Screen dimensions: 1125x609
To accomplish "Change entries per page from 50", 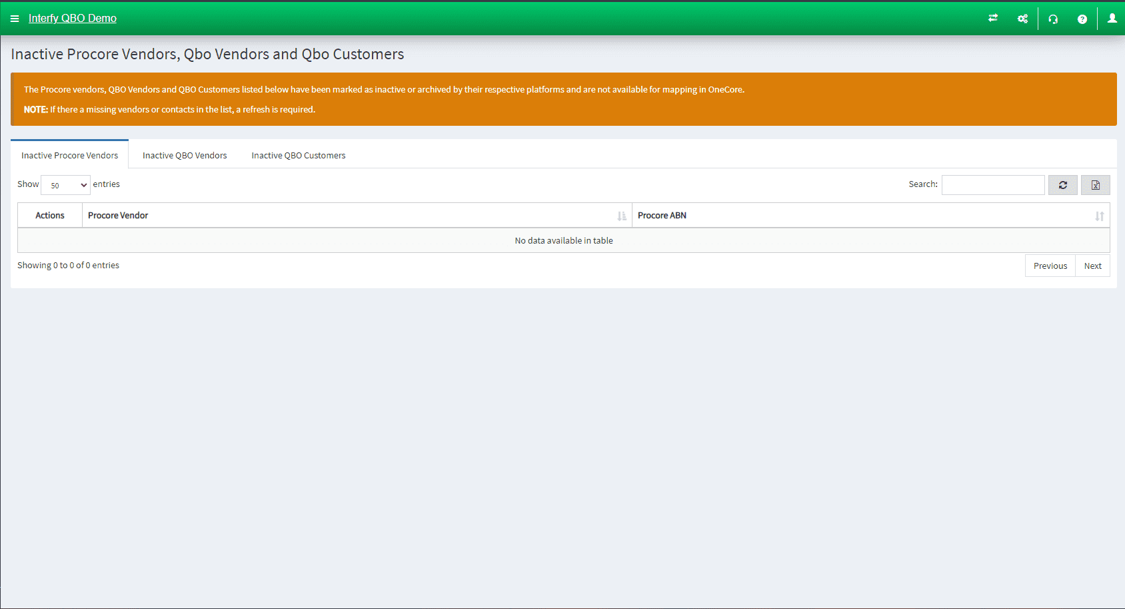I will click(x=65, y=184).
